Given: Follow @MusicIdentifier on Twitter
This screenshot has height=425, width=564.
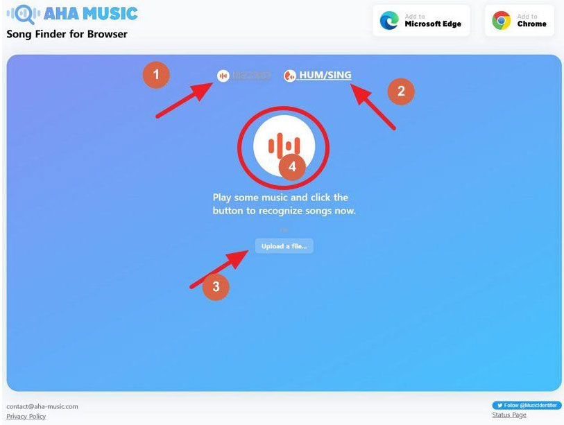Looking at the screenshot, I should pyautogui.click(x=527, y=405).
